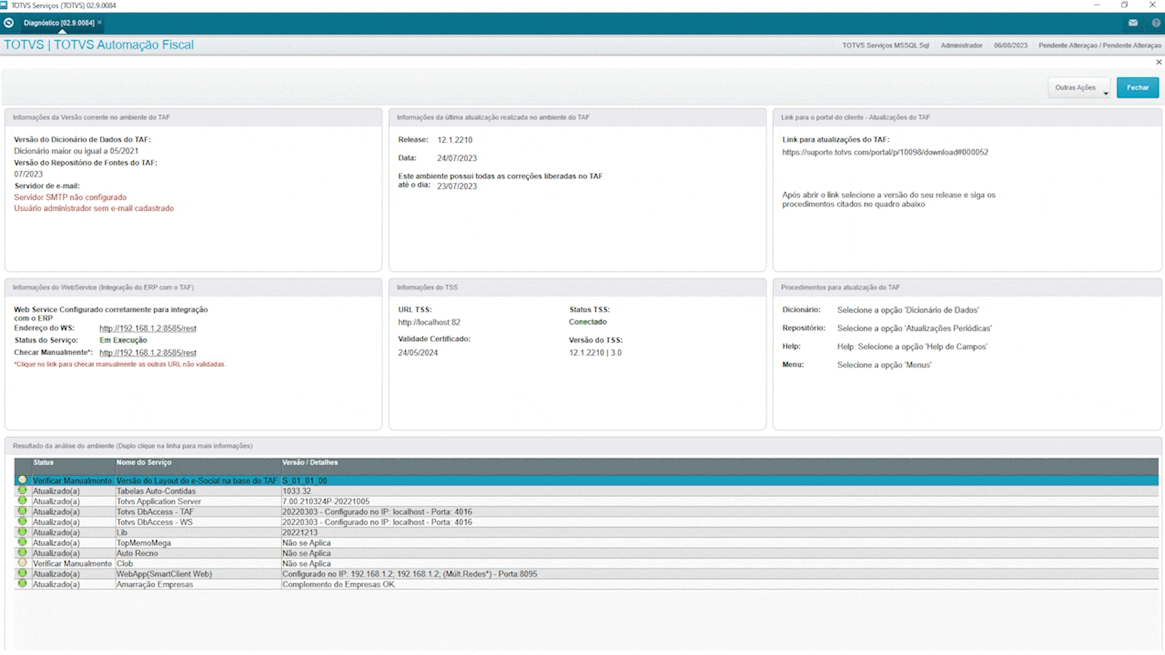This screenshot has height=655, width=1165.
Task: Click yellow status icon for Clob row
Action: click(x=22, y=563)
